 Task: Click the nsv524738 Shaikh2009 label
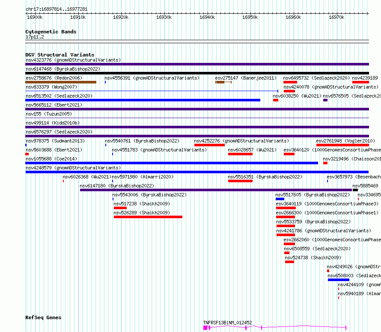pyautogui.click(x=313, y=258)
